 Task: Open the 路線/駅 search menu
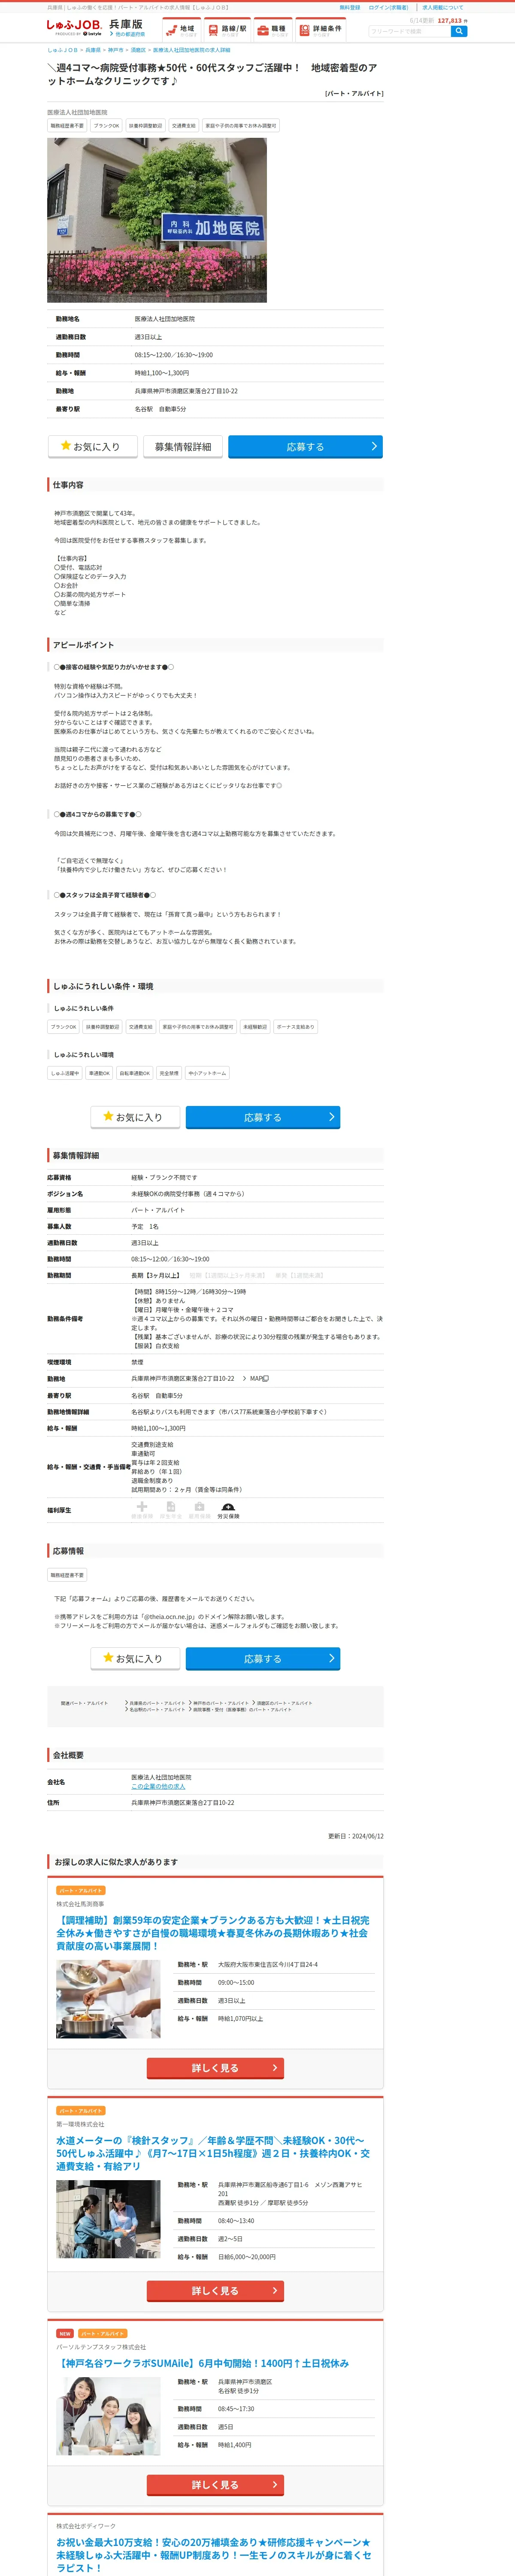pyautogui.click(x=228, y=30)
